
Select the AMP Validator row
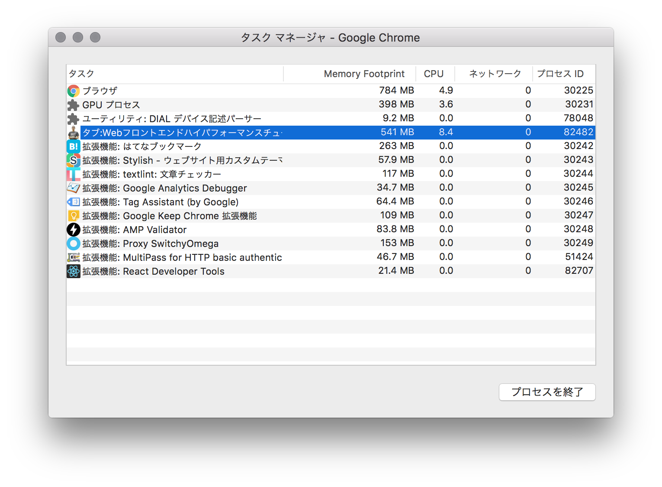coord(331,230)
